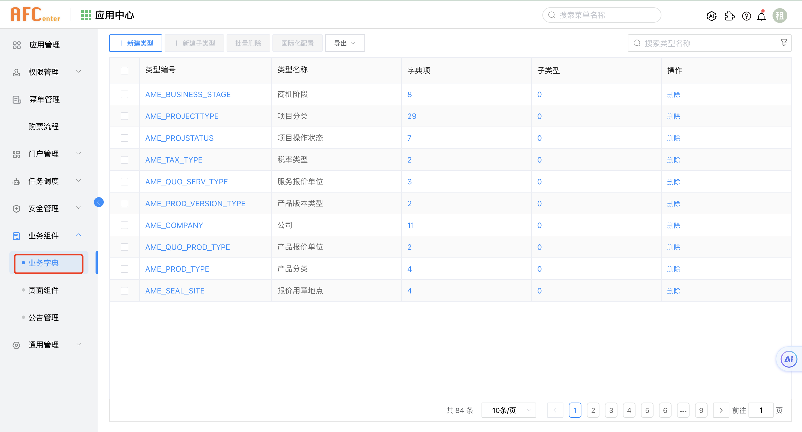This screenshot has width=802, height=432.
Task: Click the green user avatar
Action: (780, 16)
